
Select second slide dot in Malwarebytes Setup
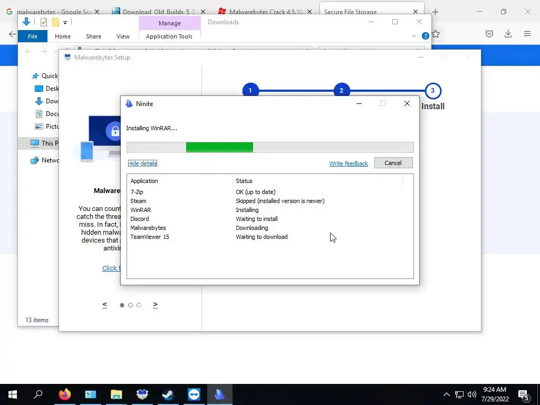coord(130,305)
